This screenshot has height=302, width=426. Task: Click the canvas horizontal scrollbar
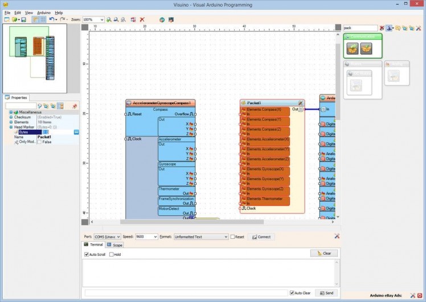(x=191, y=222)
